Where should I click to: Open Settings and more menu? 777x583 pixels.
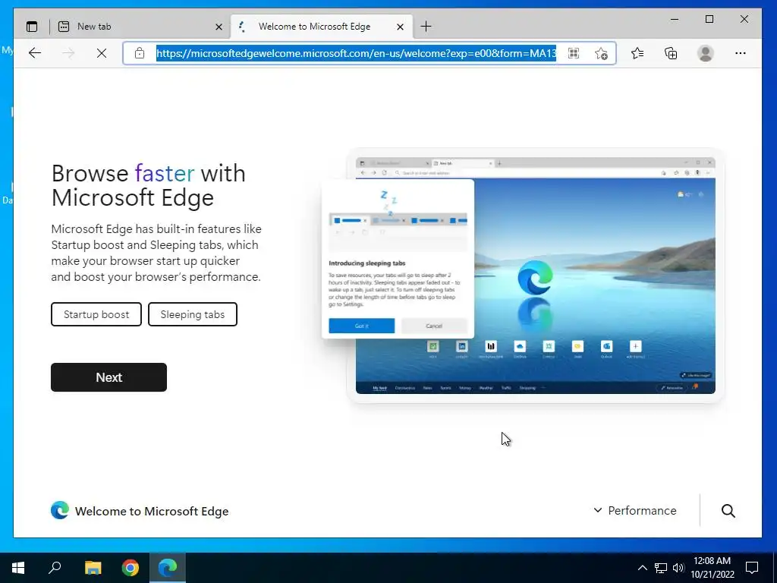(x=741, y=53)
